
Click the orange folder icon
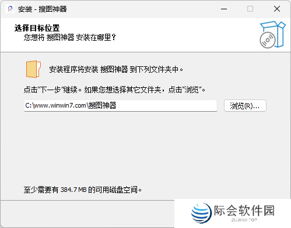click(x=33, y=69)
